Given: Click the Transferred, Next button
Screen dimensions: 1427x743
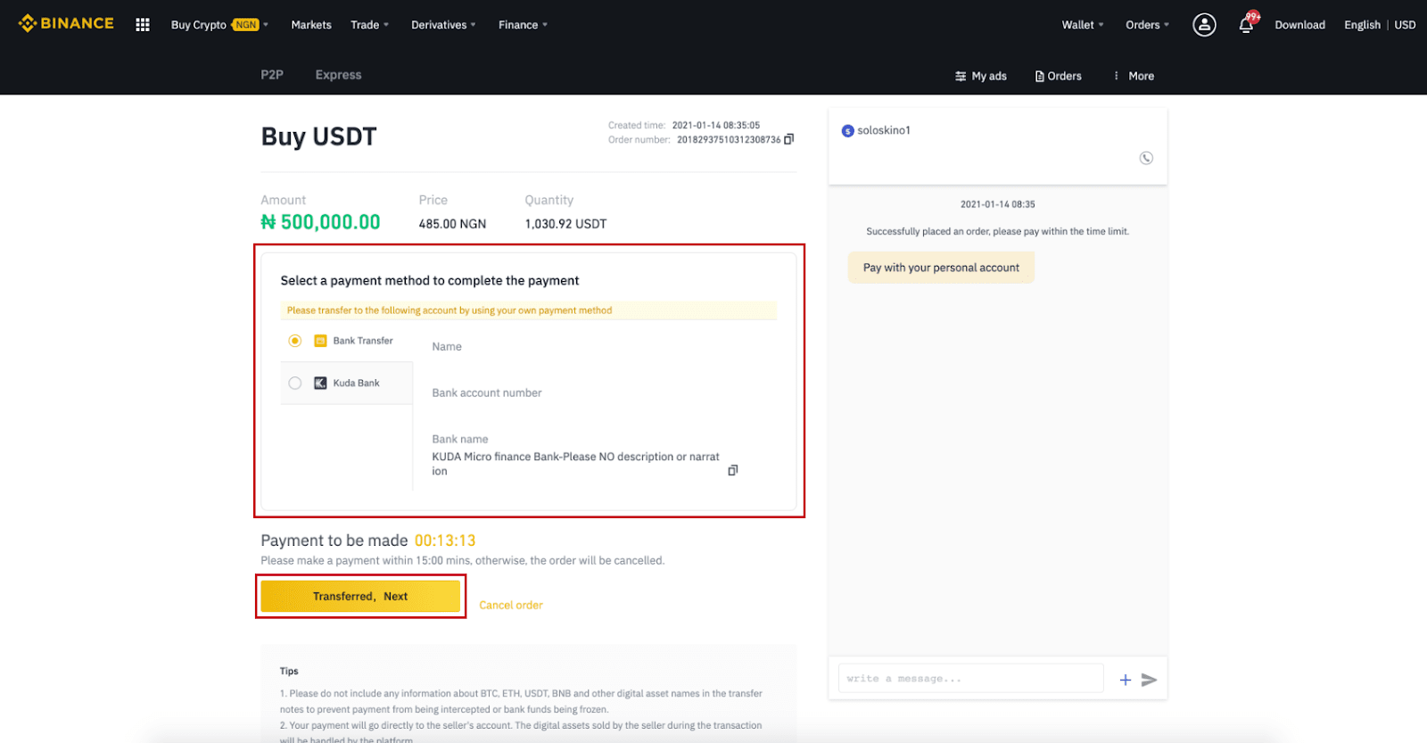Looking at the screenshot, I should (360, 596).
